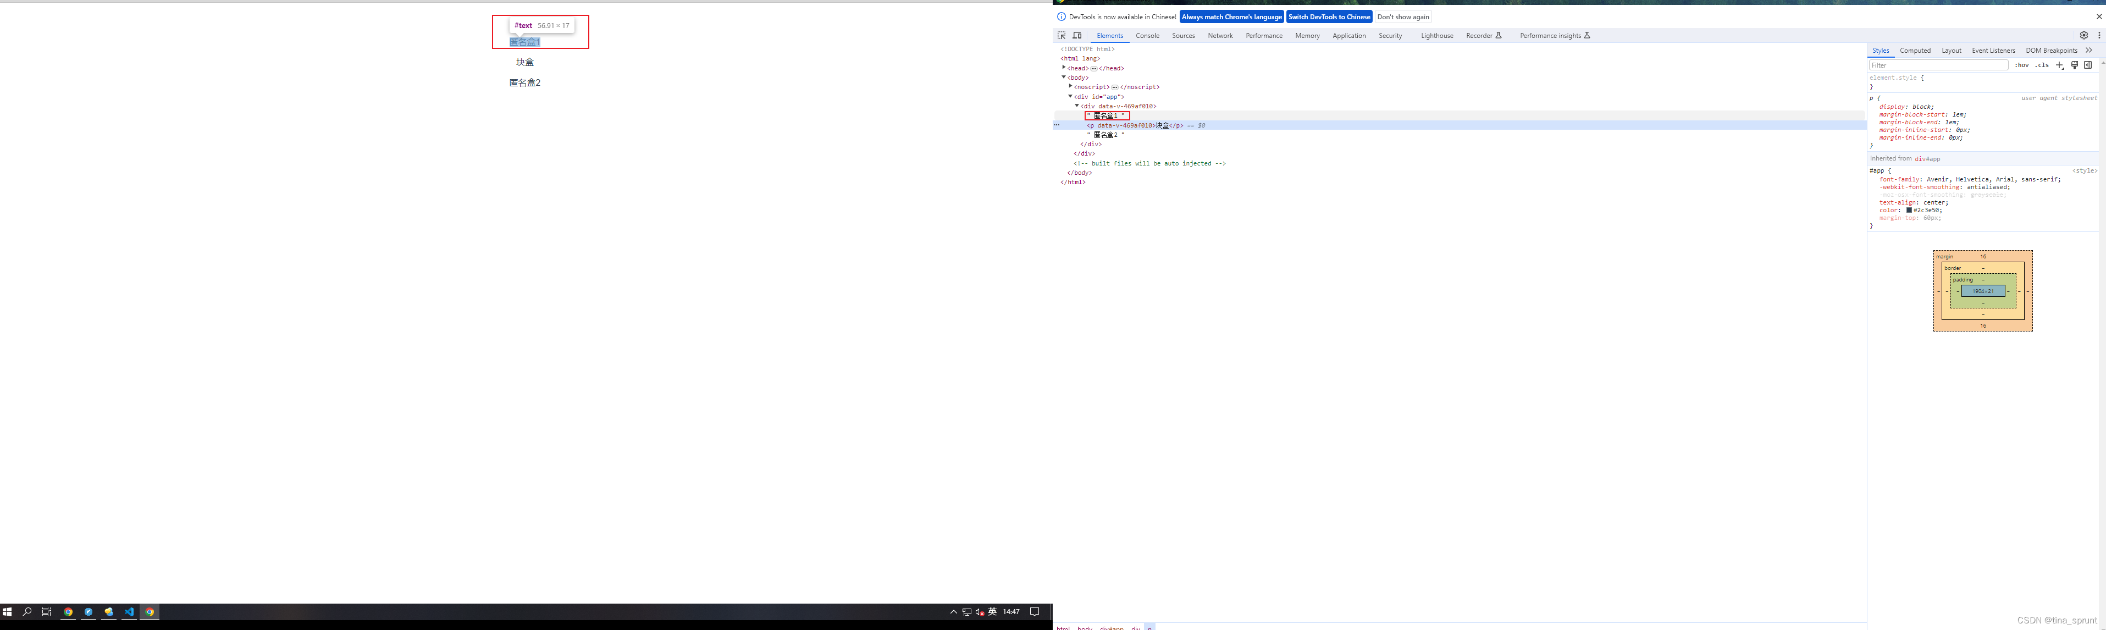Open the Computed styles tab
This screenshot has width=2106, height=630.
click(x=1915, y=51)
